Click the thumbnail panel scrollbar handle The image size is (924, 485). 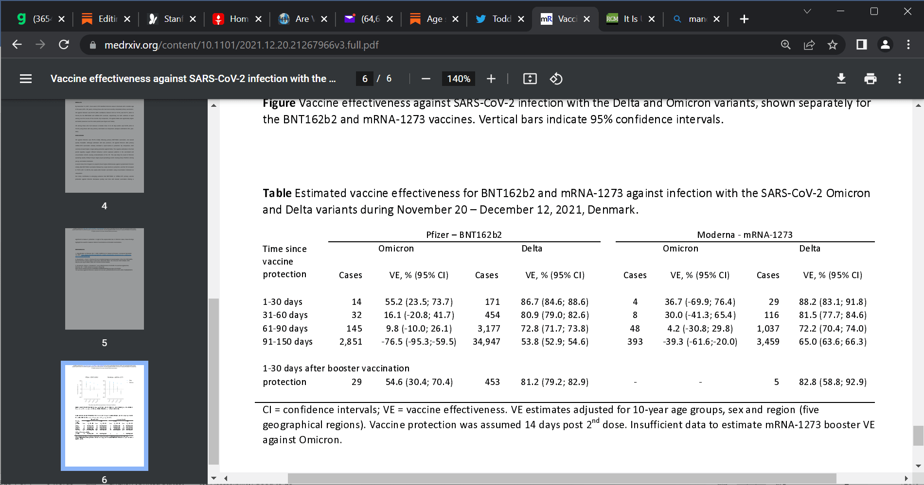pos(213,382)
